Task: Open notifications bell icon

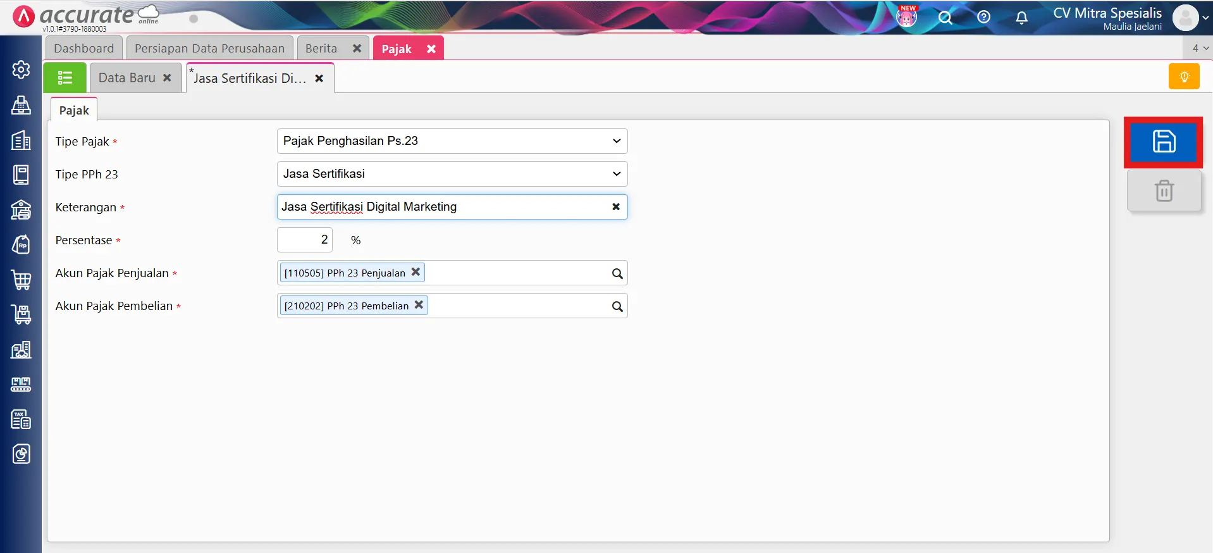Action: pos(1021,18)
